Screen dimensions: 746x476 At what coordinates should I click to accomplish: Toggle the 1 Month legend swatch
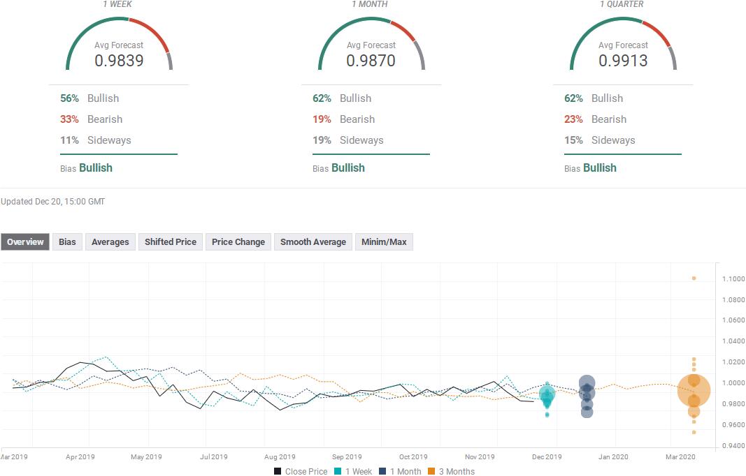(x=382, y=471)
